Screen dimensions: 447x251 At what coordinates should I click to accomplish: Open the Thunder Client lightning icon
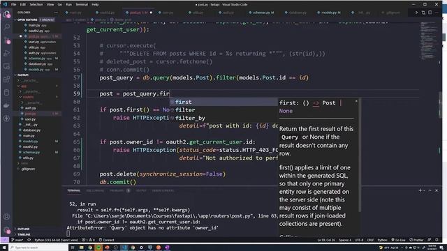[6, 119]
